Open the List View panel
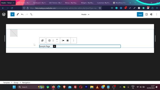160x90 pixels. tap(31, 14)
